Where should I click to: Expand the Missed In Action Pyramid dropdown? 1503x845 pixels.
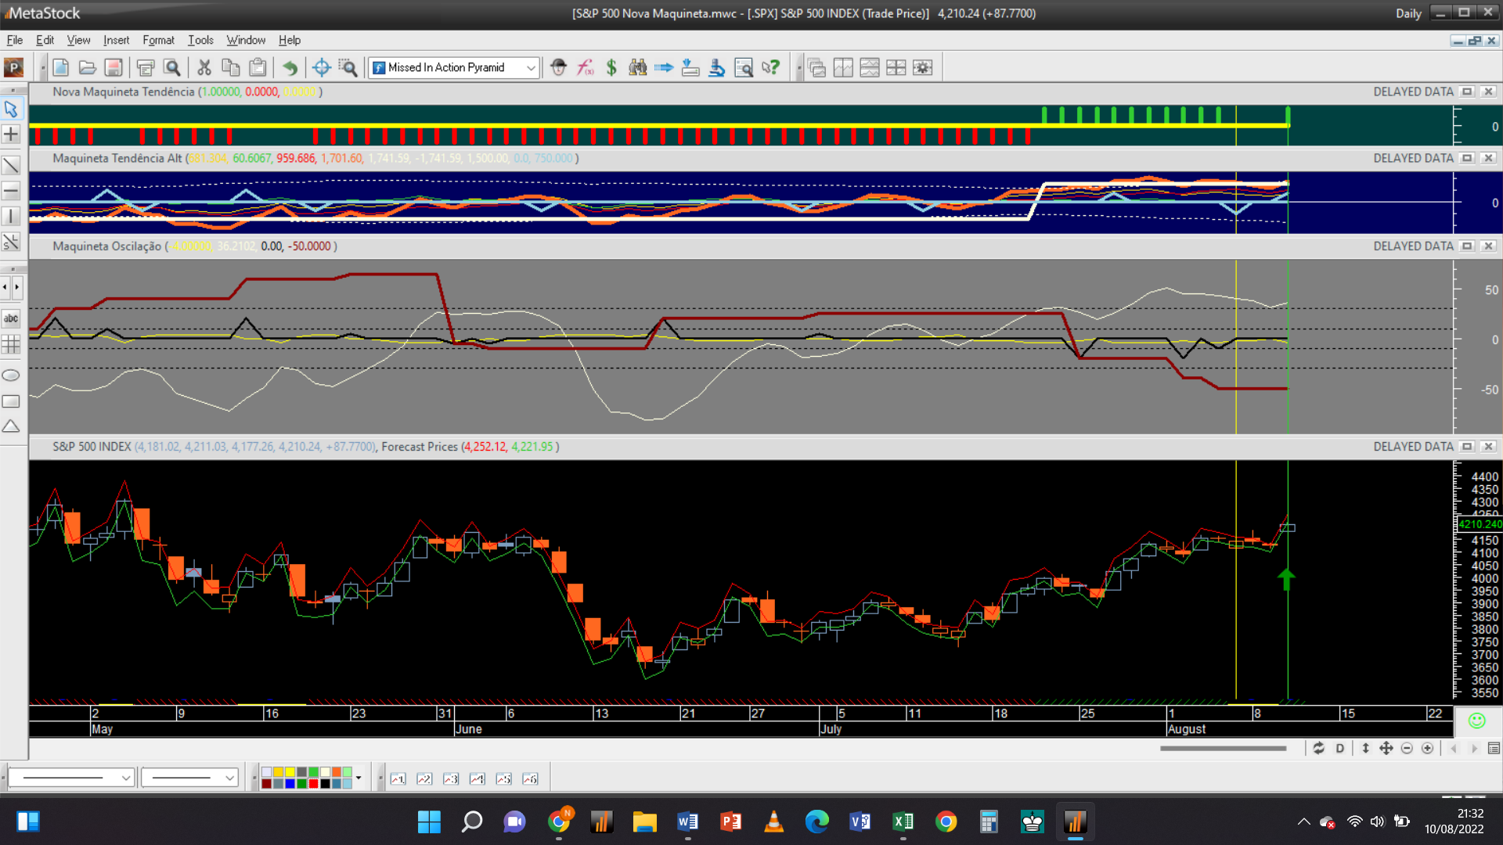point(531,68)
